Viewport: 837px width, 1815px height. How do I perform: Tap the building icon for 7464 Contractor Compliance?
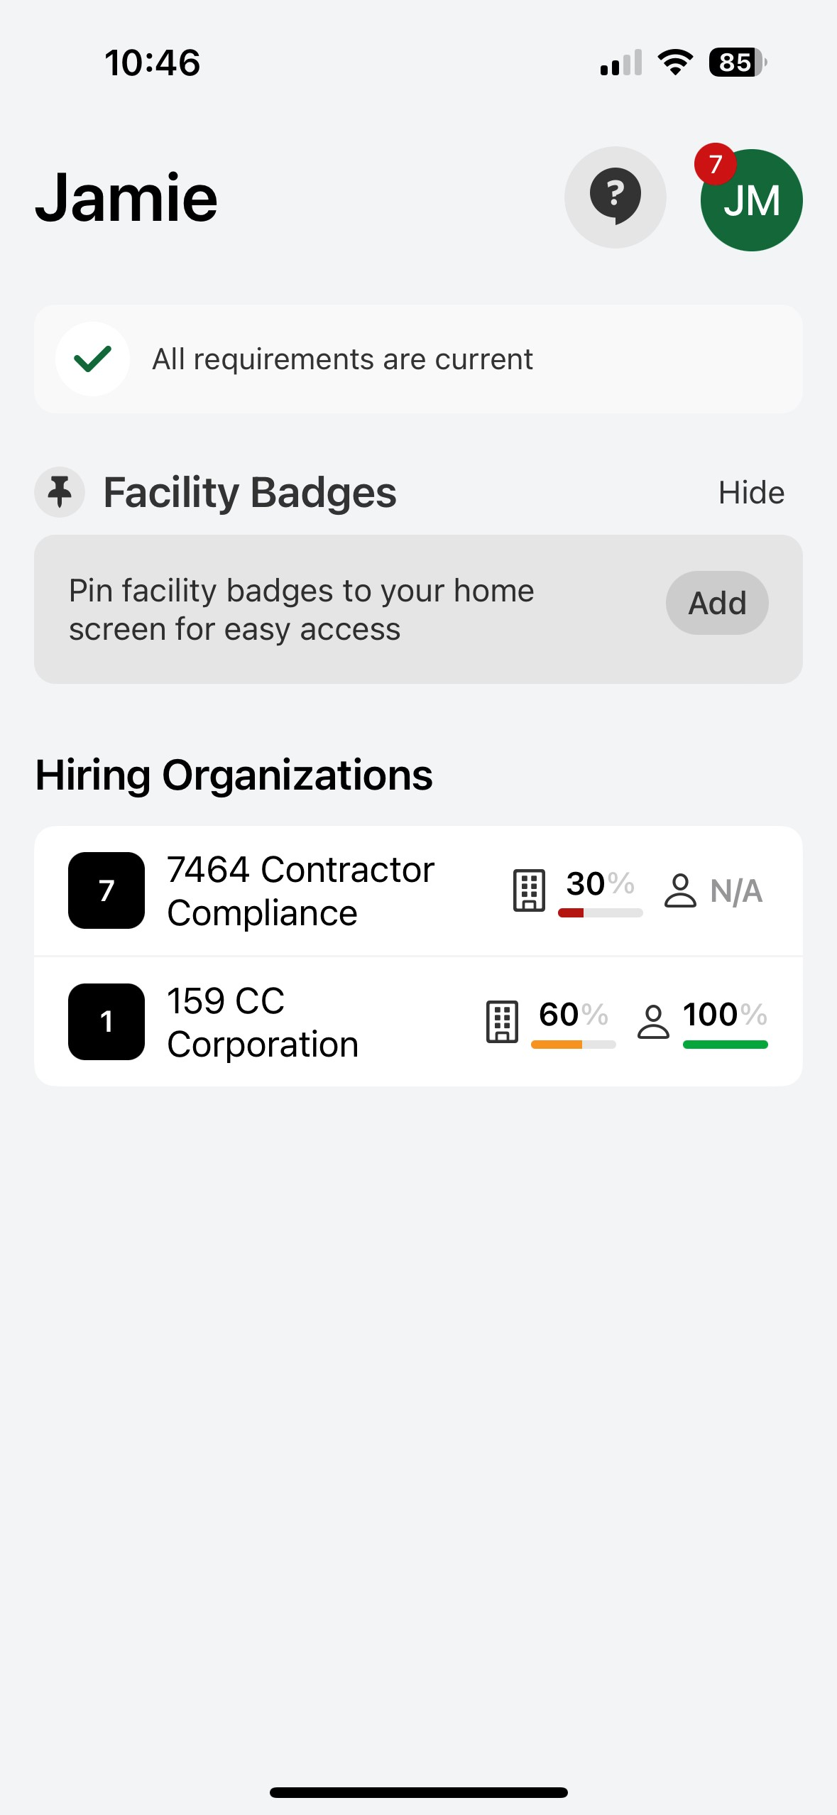coord(529,890)
